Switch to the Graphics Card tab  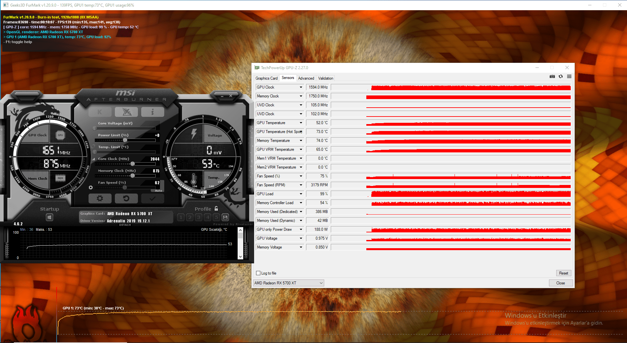tap(266, 78)
